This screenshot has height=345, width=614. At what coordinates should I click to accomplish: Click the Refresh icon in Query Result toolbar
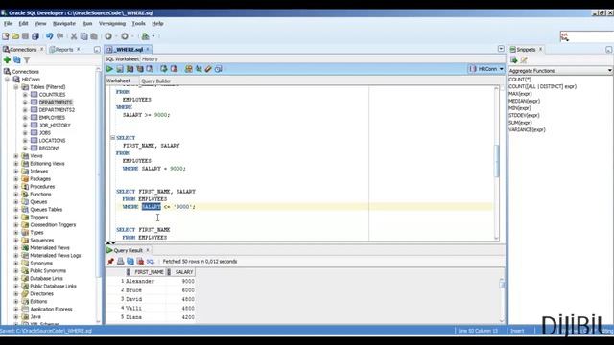click(130, 262)
